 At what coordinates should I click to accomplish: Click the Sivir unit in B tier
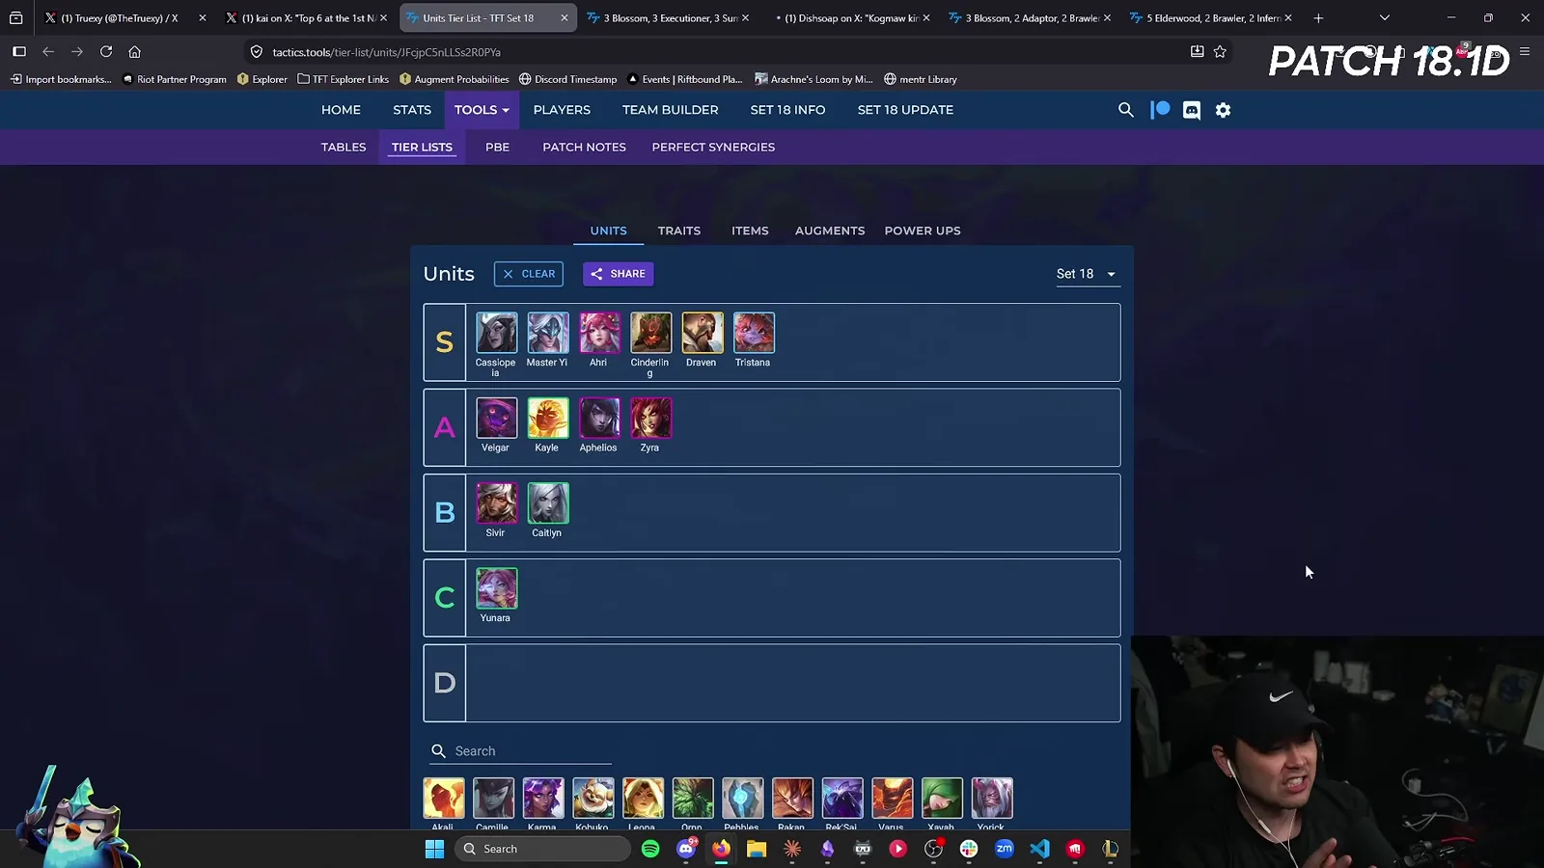(x=496, y=503)
